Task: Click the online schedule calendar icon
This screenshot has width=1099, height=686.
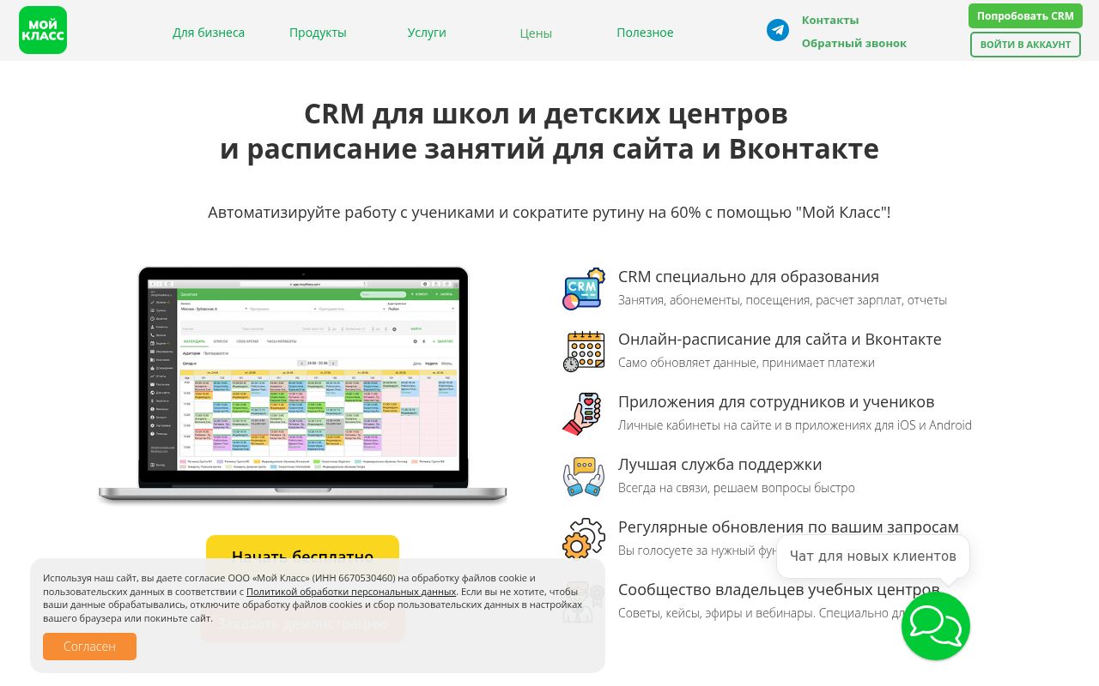Action: point(584,352)
